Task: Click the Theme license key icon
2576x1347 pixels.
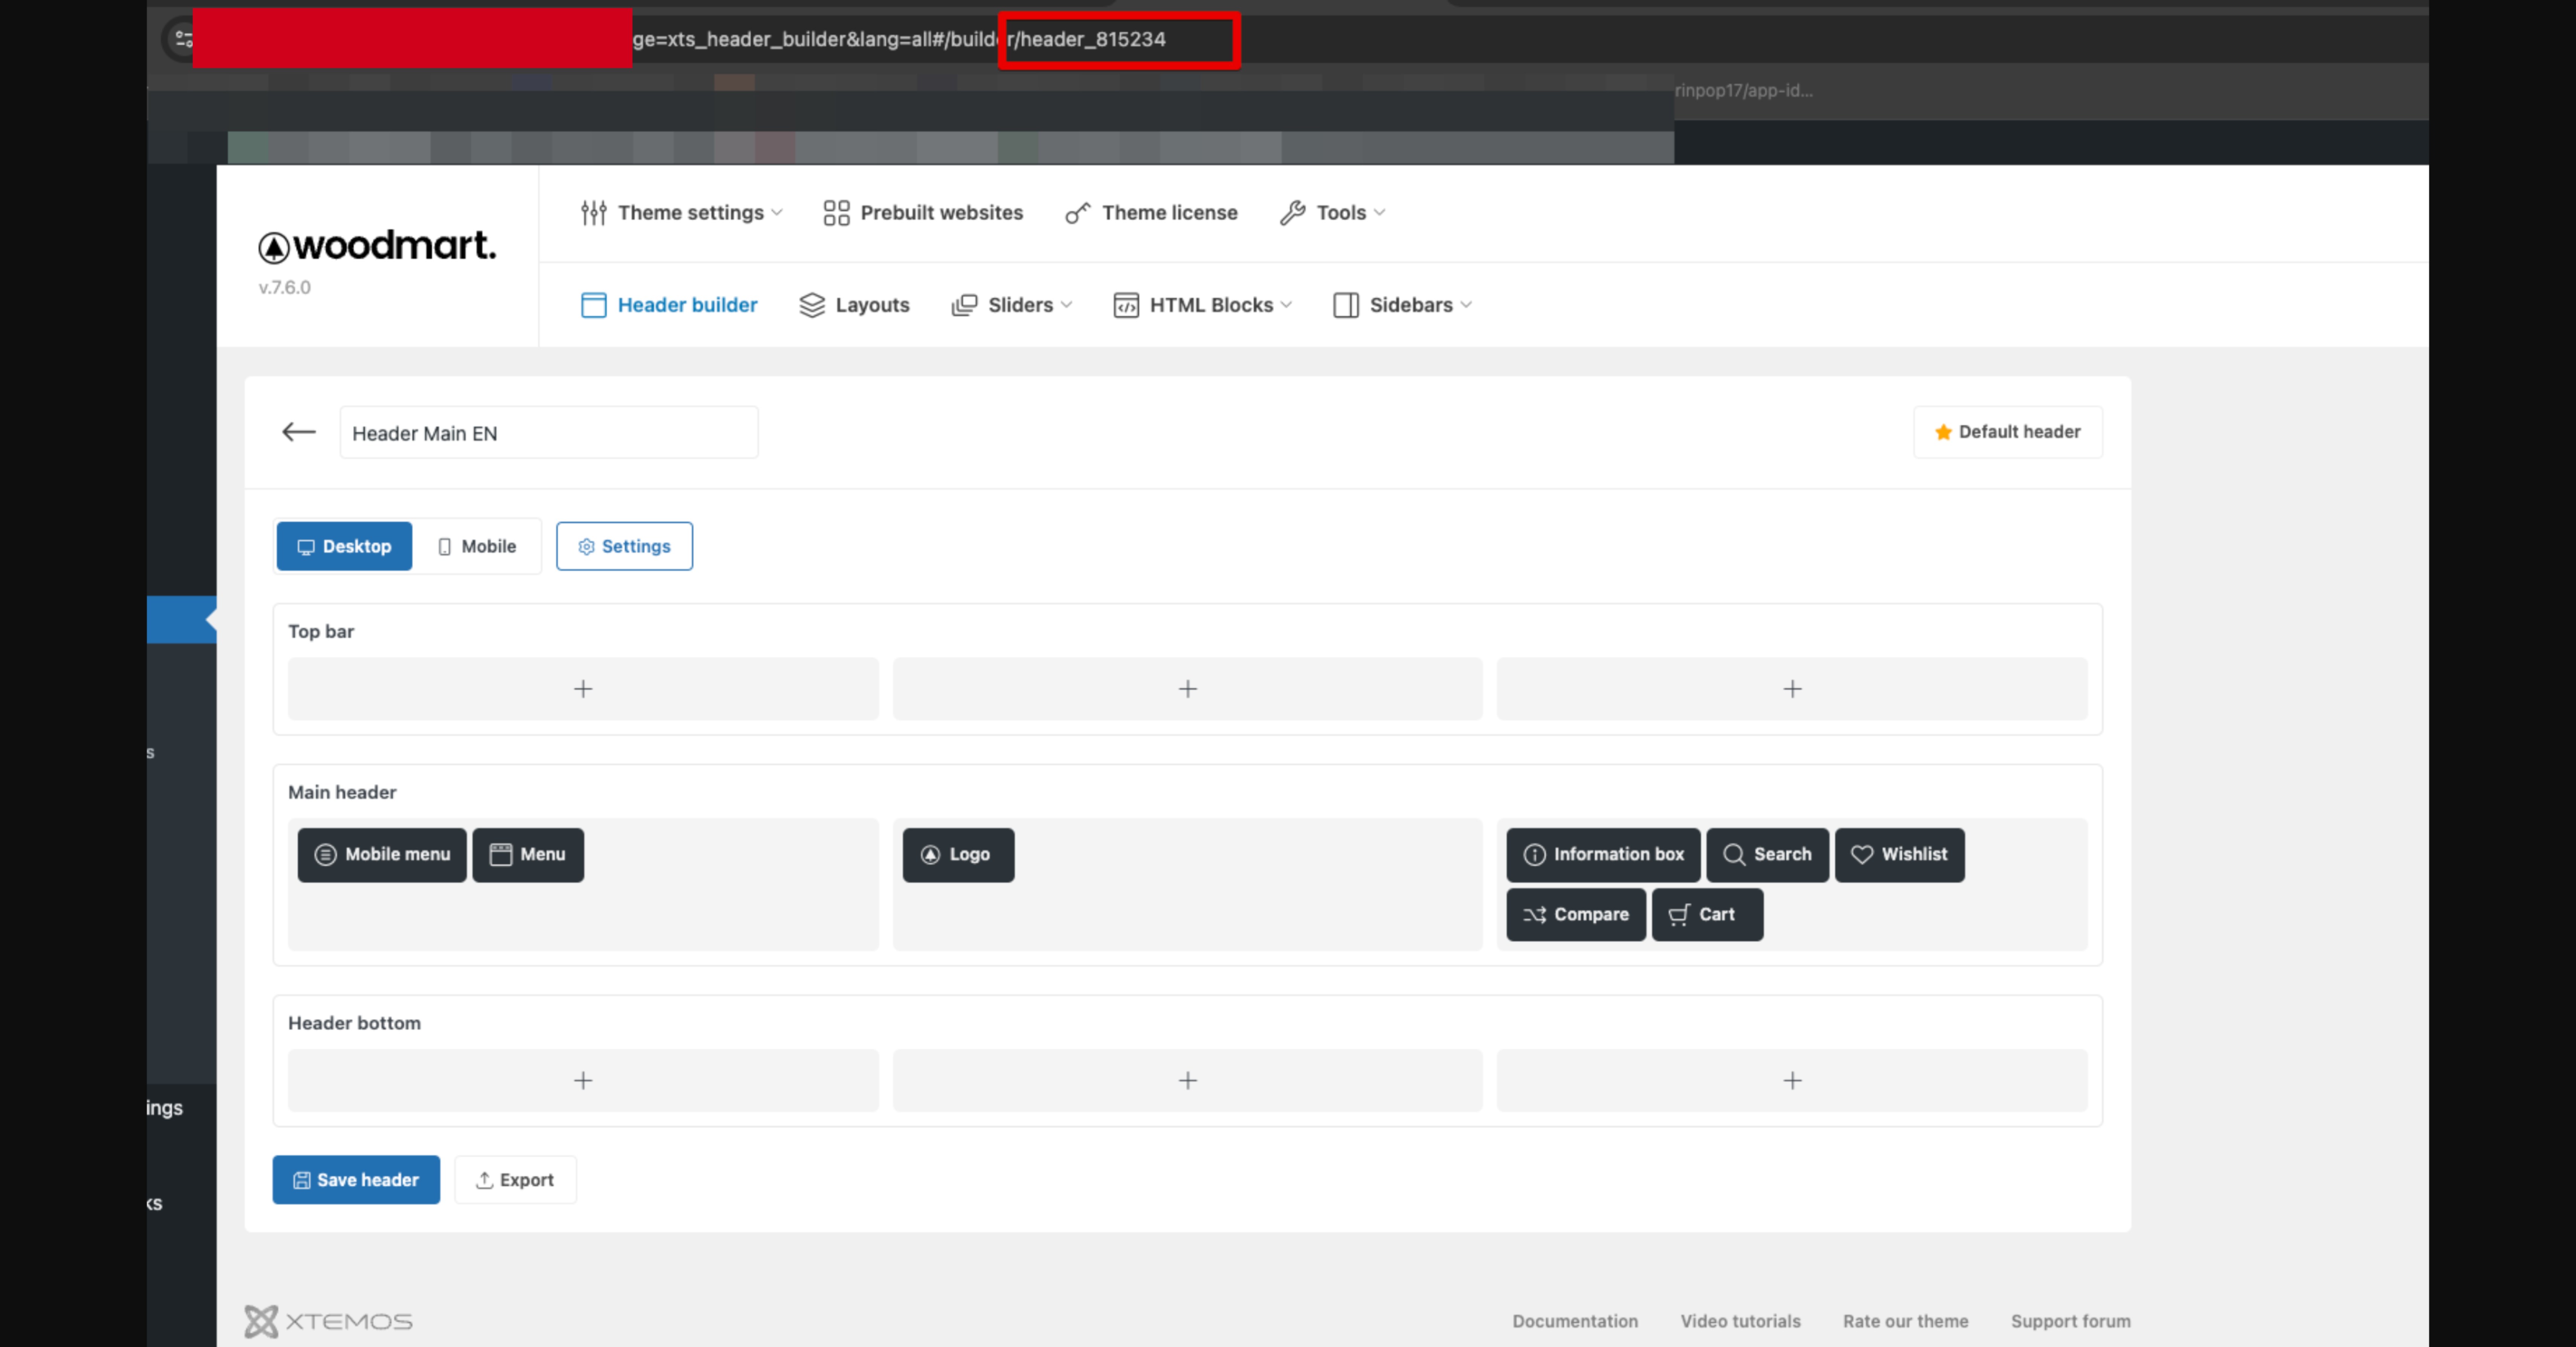Action: tap(1077, 213)
